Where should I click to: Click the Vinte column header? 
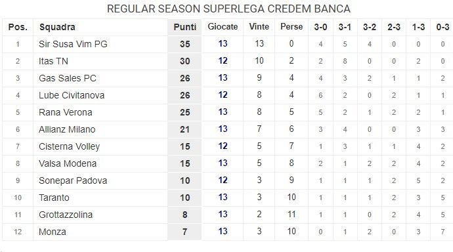(x=259, y=26)
